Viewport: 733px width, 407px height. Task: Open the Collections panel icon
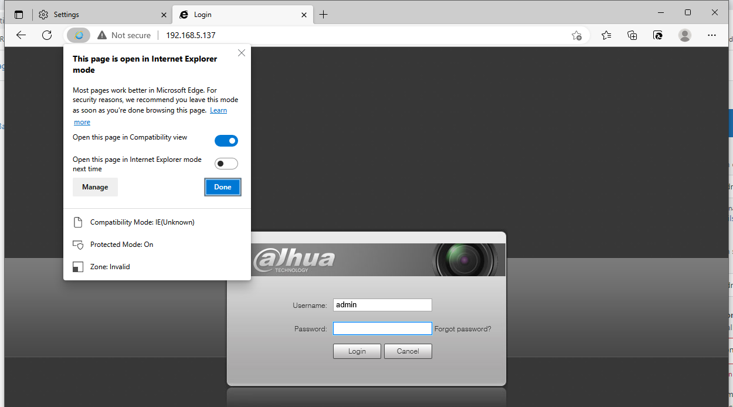(632, 35)
